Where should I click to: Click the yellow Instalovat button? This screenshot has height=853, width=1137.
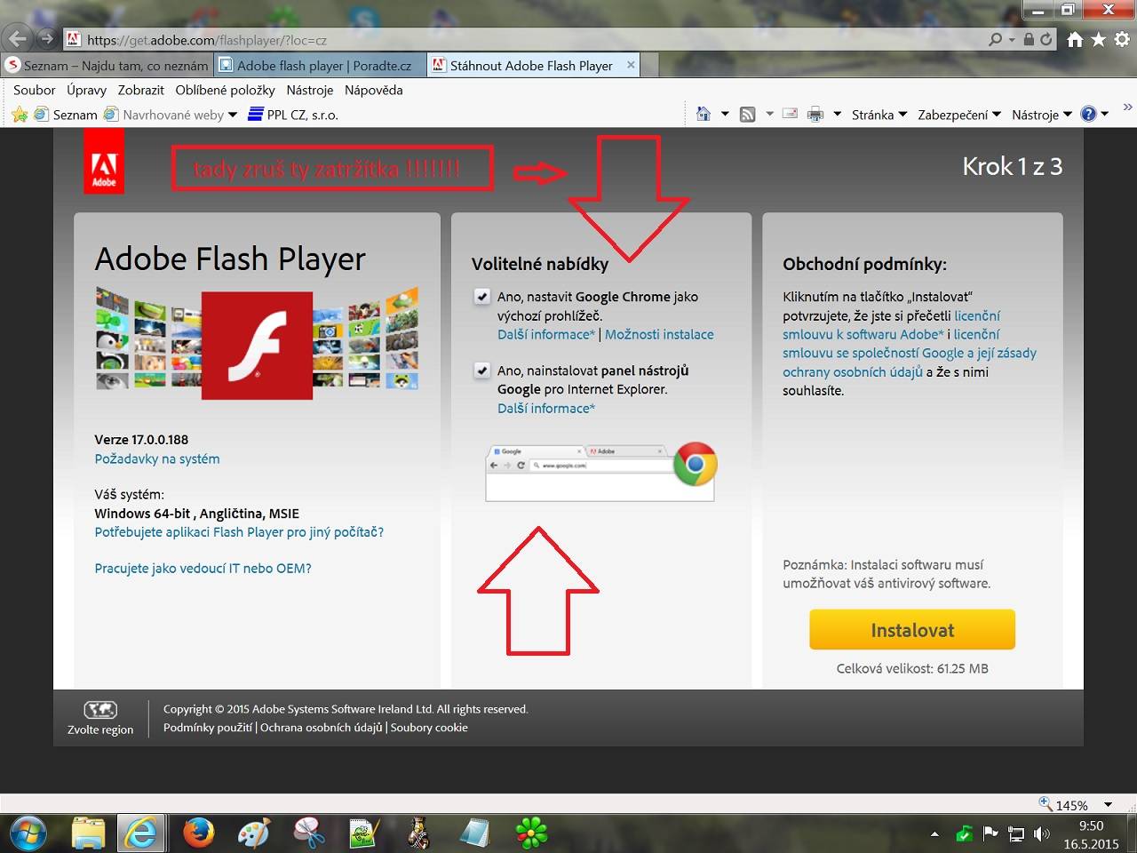click(x=912, y=630)
